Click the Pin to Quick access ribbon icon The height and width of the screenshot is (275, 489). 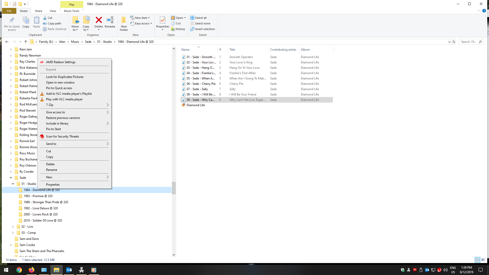pos(12,24)
